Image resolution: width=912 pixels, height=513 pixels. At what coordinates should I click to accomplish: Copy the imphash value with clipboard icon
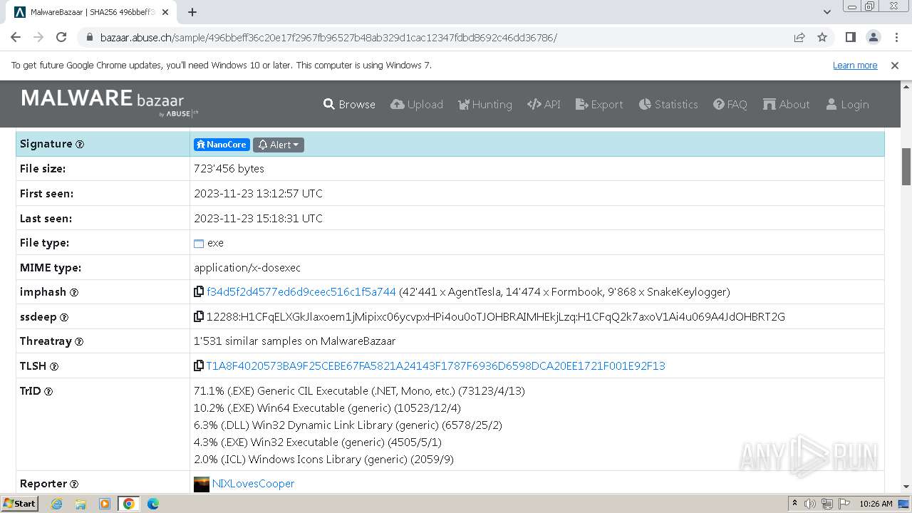click(x=199, y=292)
